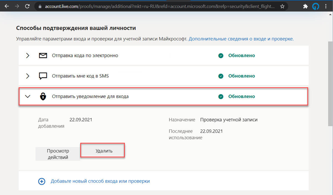The width and height of the screenshot is (333, 195).
Task: Click Отправить уведомление для входа text
Action: (x=90, y=97)
